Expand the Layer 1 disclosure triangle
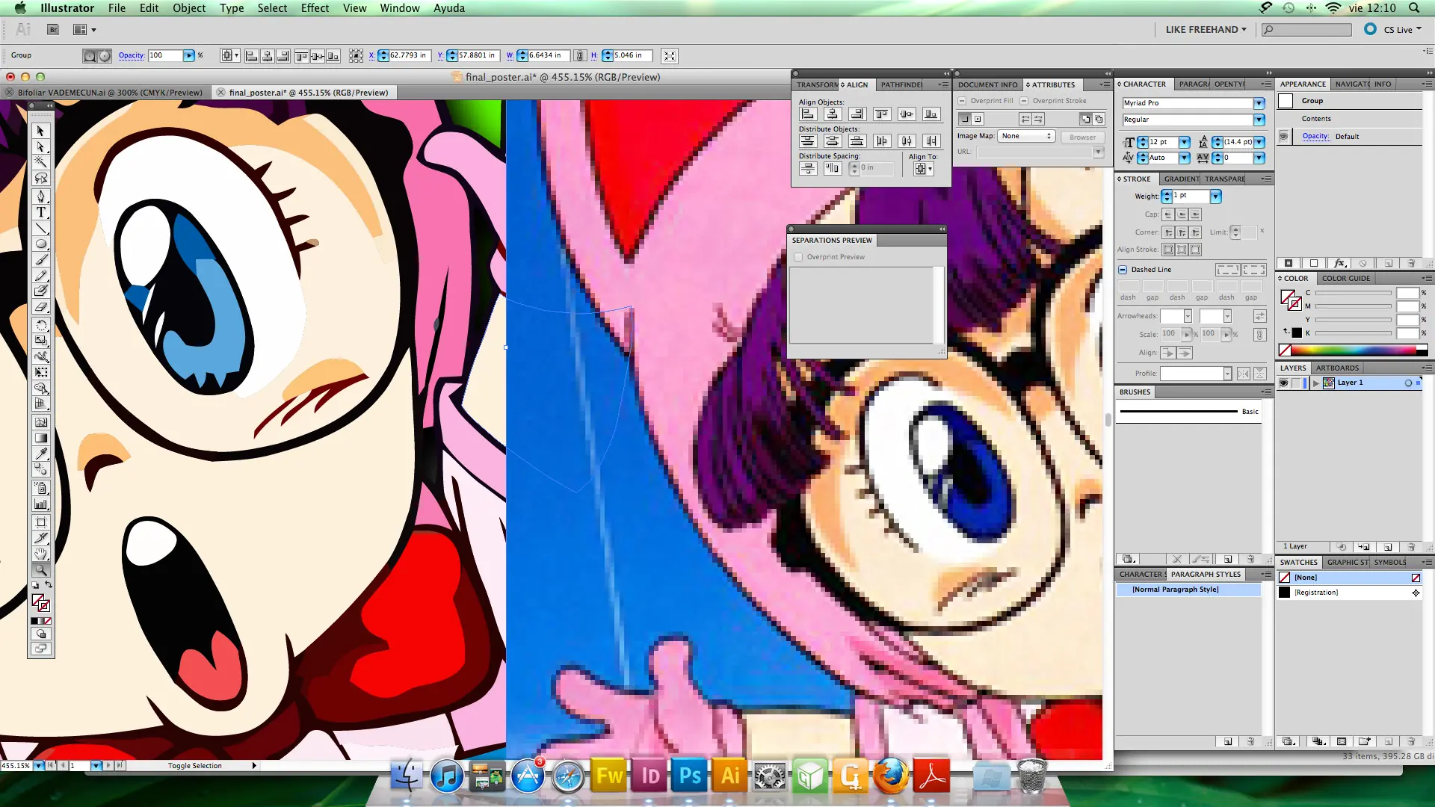The width and height of the screenshot is (1435, 807). click(x=1316, y=383)
